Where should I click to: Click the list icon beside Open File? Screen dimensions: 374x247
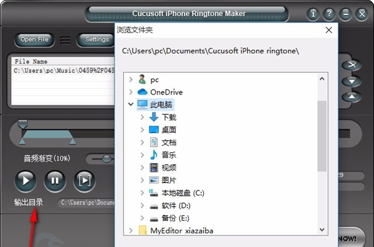[65, 40]
